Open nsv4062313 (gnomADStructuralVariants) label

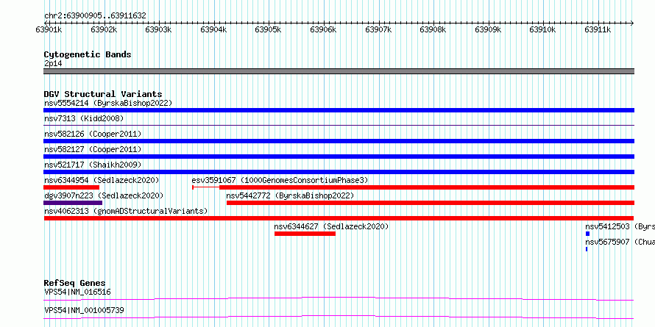click(x=126, y=211)
